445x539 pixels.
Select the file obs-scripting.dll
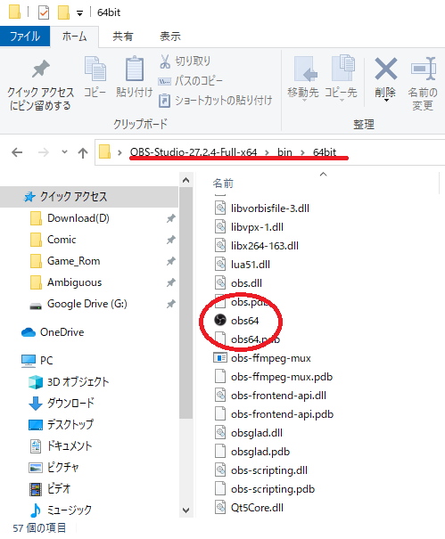[261, 470]
